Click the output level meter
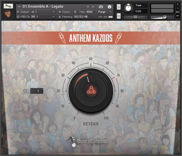182x156 pixels. (162, 9)
